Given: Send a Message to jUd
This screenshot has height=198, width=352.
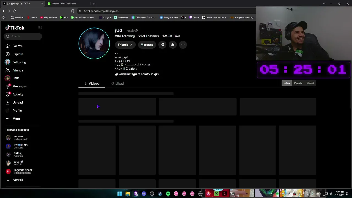Looking at the screenshot, I should tap(147, 45).
